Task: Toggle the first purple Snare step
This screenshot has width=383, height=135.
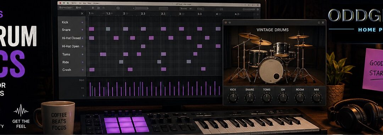Action: [x=91, y=29]
